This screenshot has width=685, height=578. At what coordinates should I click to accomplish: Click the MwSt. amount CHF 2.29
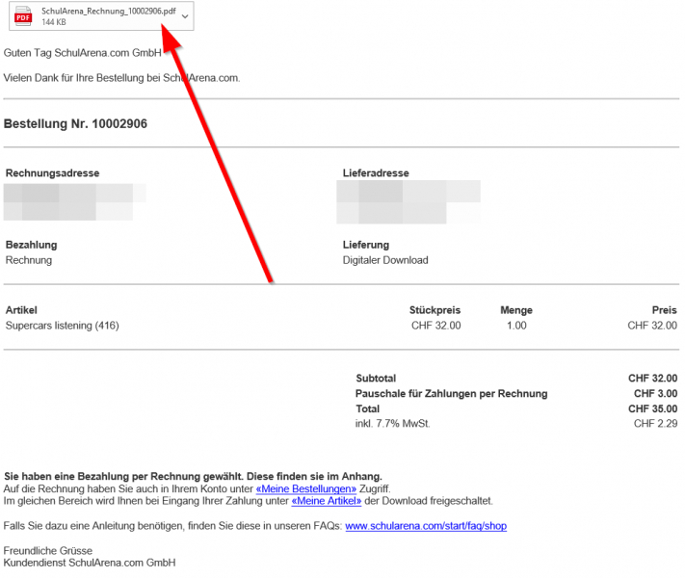[656, 423]
